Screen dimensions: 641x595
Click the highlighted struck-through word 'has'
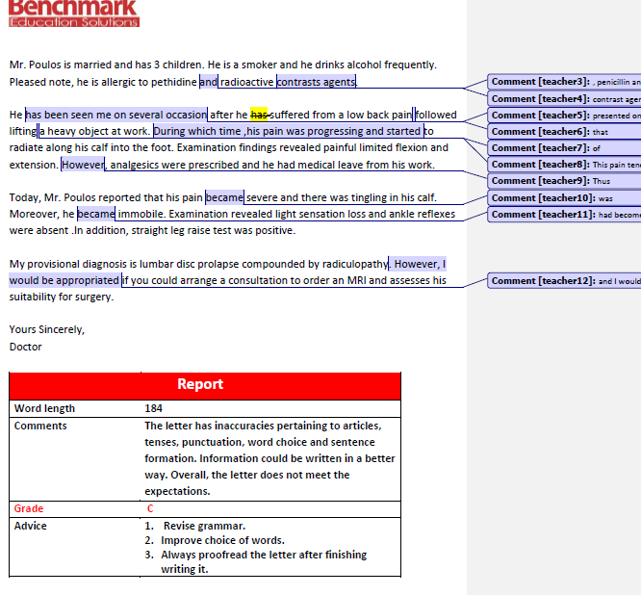[259, 115]
